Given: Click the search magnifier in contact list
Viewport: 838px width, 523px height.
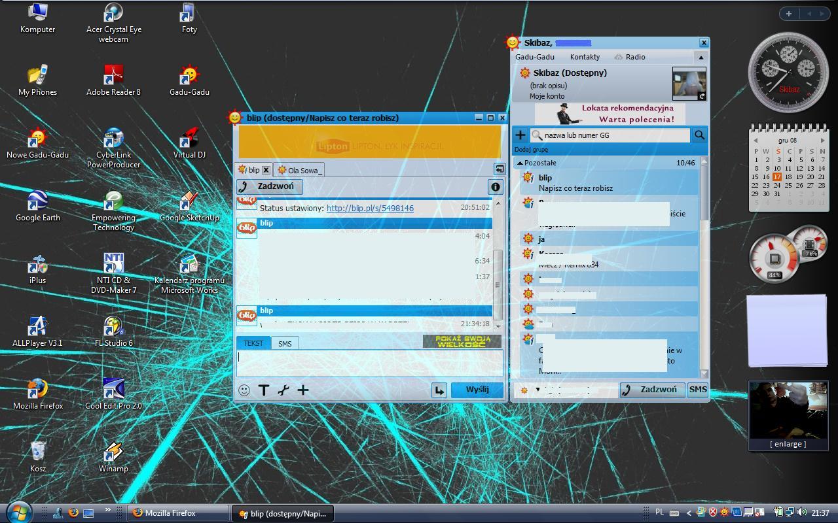Looking at the screenshot, I should click(x=699, y=135).
